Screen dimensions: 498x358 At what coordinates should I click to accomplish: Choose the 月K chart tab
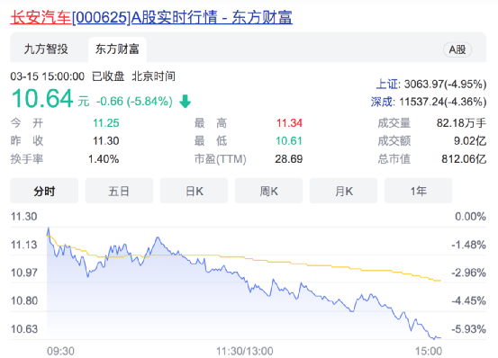tap(344, 191)
